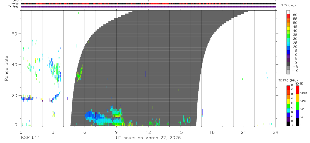Click the '10000' label of NOISE scale
Screen dimensions: 310x143
coord(304,93)
